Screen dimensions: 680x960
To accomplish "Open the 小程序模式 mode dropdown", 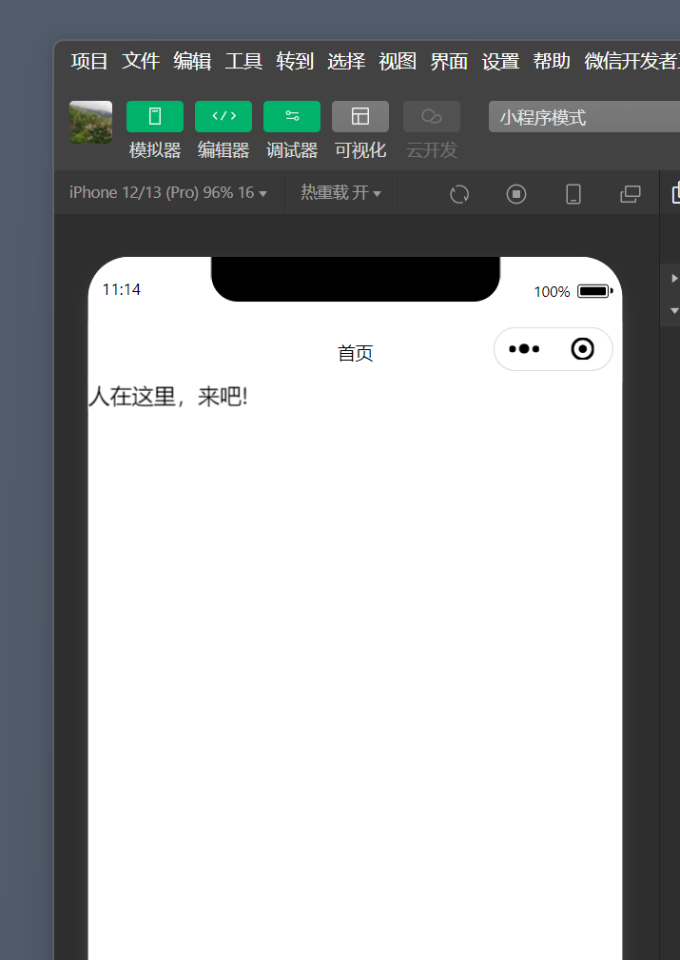I will (585, 117).
